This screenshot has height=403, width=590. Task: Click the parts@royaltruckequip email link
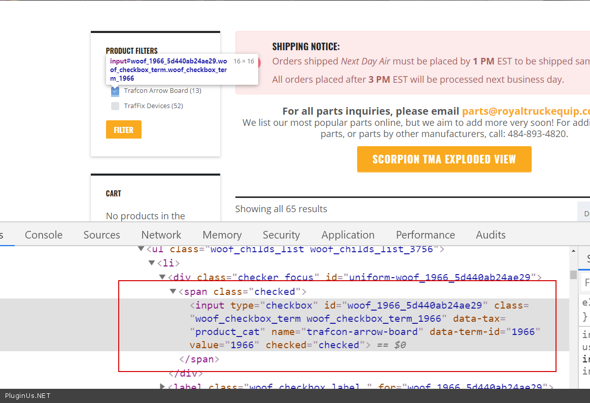(x=526, y=111)
